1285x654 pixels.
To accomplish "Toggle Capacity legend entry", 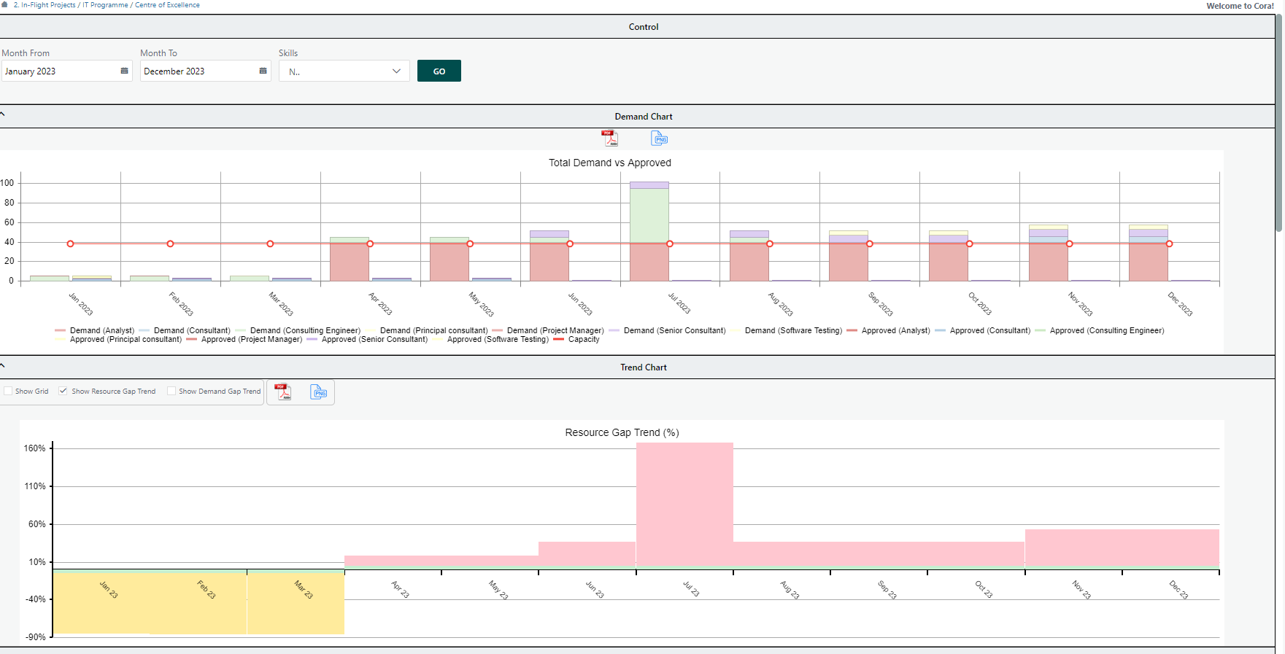I will [x=576, y=340].
